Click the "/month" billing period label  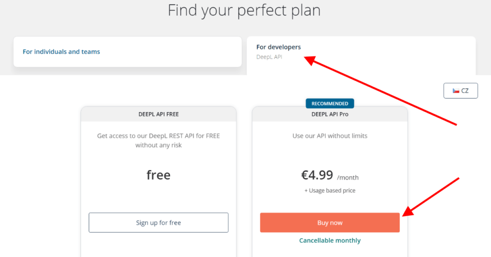point(348,177)
